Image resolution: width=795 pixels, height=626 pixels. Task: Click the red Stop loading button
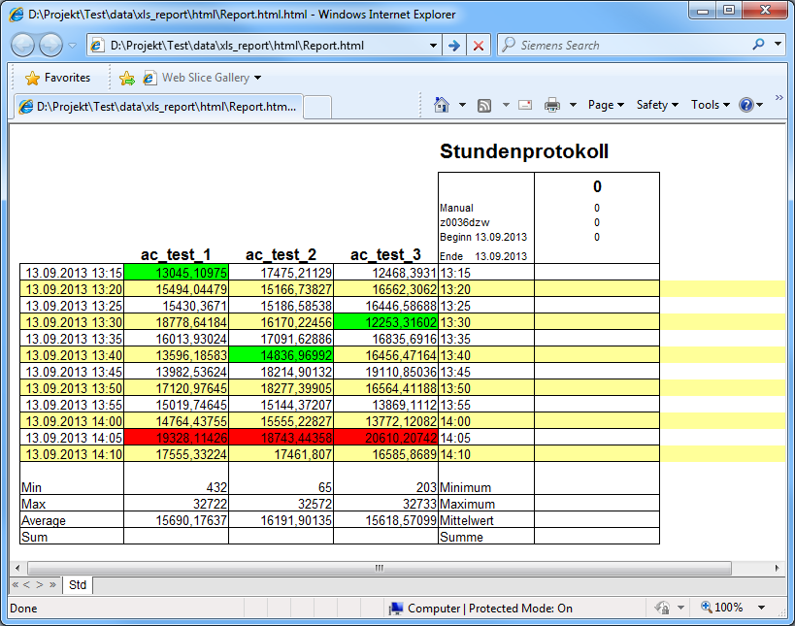pos(479,46)
